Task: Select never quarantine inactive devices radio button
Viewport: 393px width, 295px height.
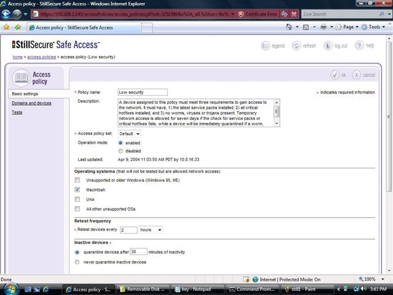Action: click(x=77, y=262)
